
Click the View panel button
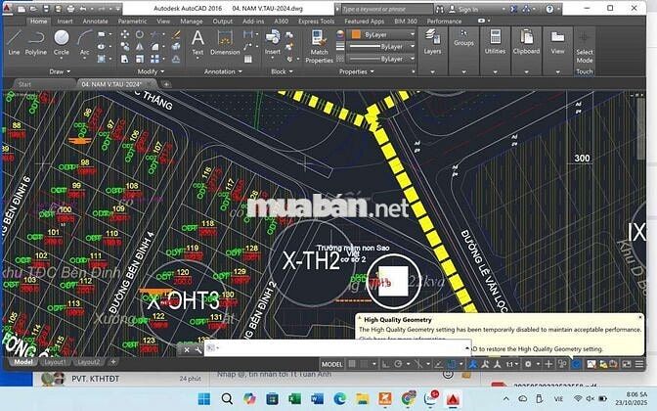[x=557, y=42]
